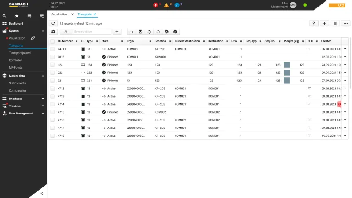Click the green status indicator dot

(305, 5)
